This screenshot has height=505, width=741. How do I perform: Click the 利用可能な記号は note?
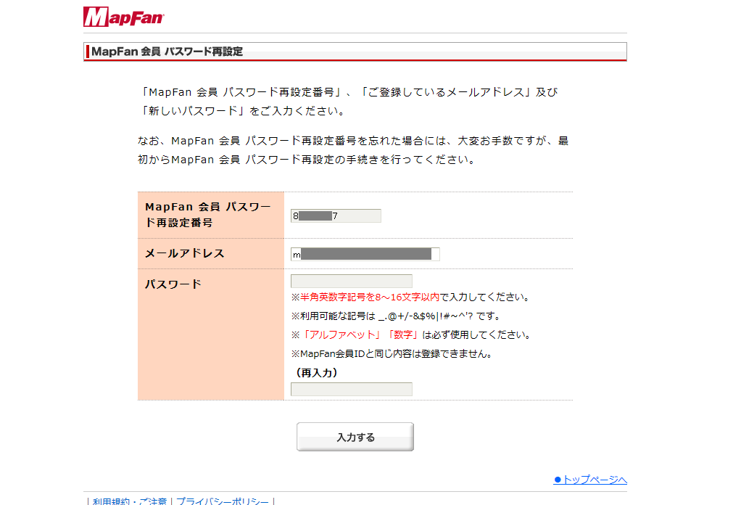pyautogui.click(x=396, y=316)
